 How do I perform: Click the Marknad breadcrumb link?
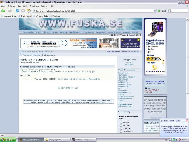[37, 55]
